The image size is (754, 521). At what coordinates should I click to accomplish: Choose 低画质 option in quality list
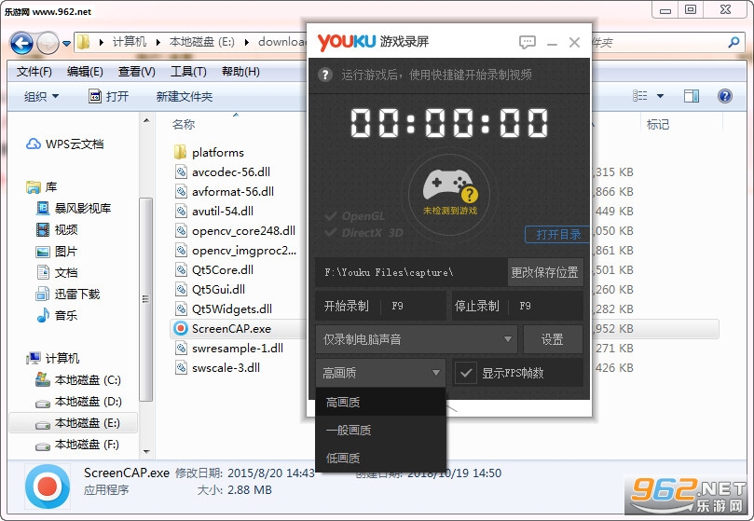tap(380, 458)
